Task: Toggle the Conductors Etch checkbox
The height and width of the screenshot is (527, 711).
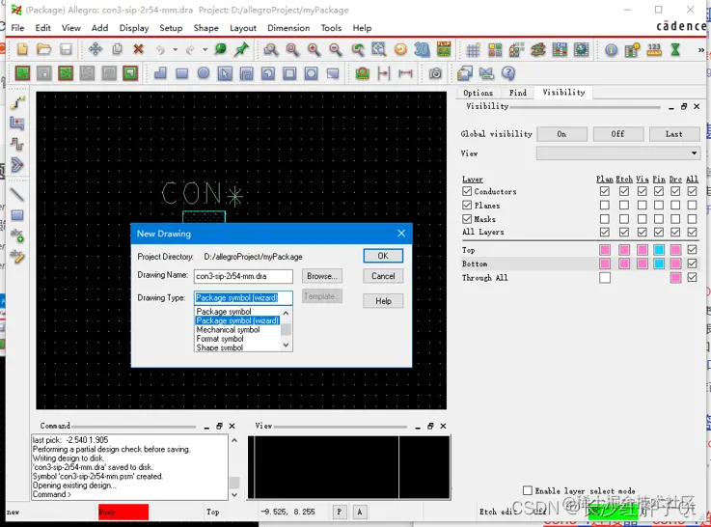Action: (x=624, y=191)
